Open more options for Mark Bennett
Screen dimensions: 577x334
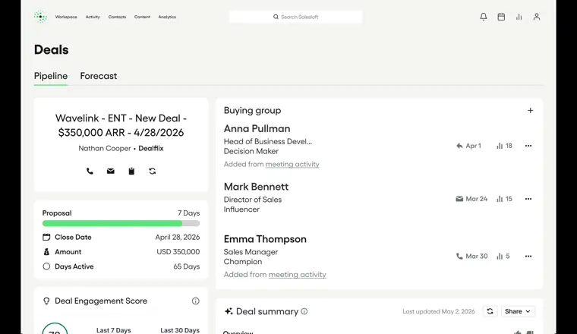(528, 199)
